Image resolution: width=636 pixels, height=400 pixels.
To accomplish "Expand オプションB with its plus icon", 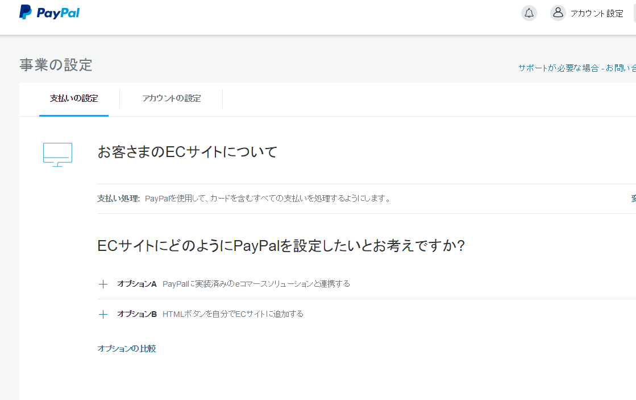I will click(103, 314).
